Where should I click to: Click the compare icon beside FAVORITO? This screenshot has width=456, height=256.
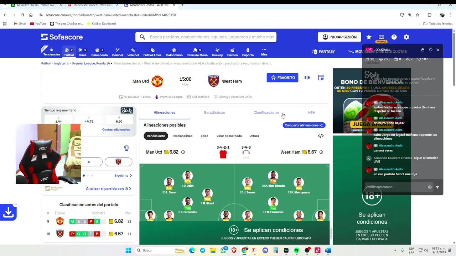(x=307, y=78)
